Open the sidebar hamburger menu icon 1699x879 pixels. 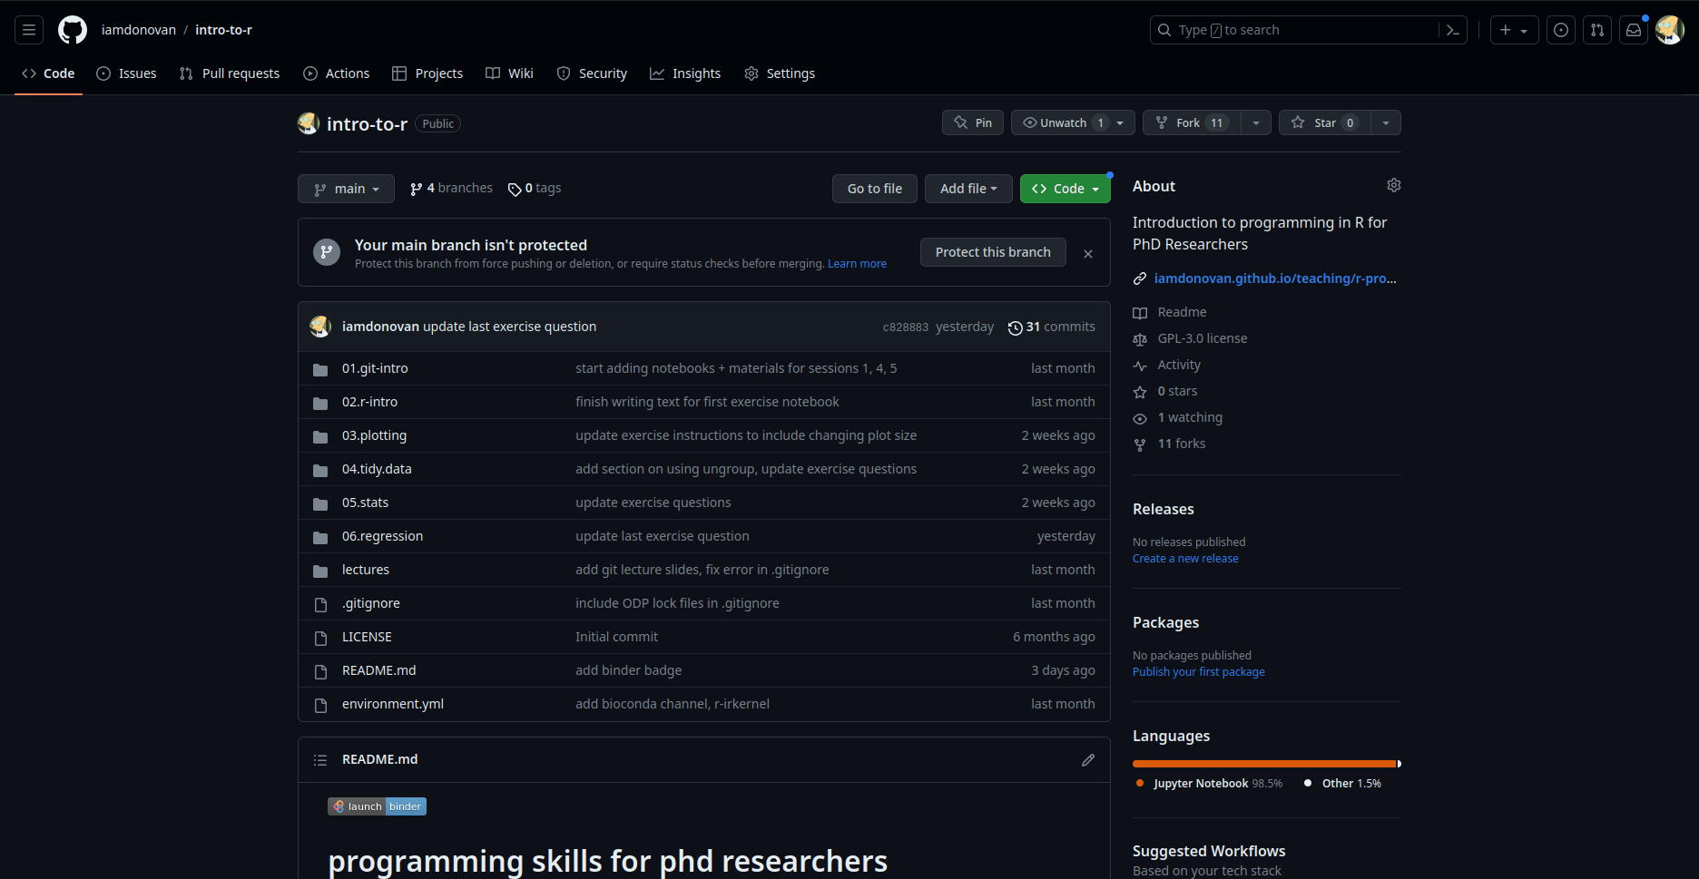28,29
